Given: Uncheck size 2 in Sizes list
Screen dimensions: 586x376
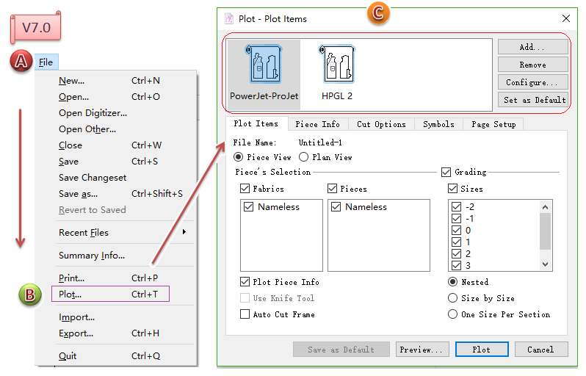Looking at the screenshot, I should click(x=456, y=254).
